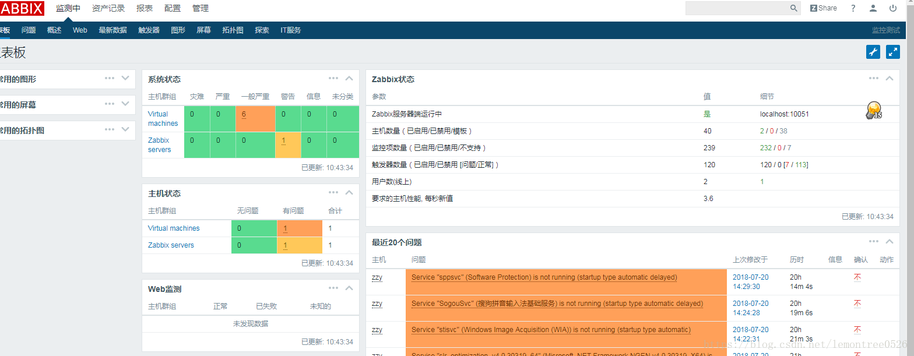Viewport: 914px width, 356px height.
Task: Click the 监控测试 server name text
Action: [x=885, y=30]
